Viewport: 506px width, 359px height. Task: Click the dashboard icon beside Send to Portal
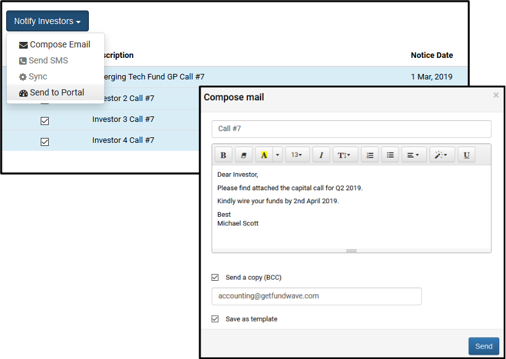point(23,93)
